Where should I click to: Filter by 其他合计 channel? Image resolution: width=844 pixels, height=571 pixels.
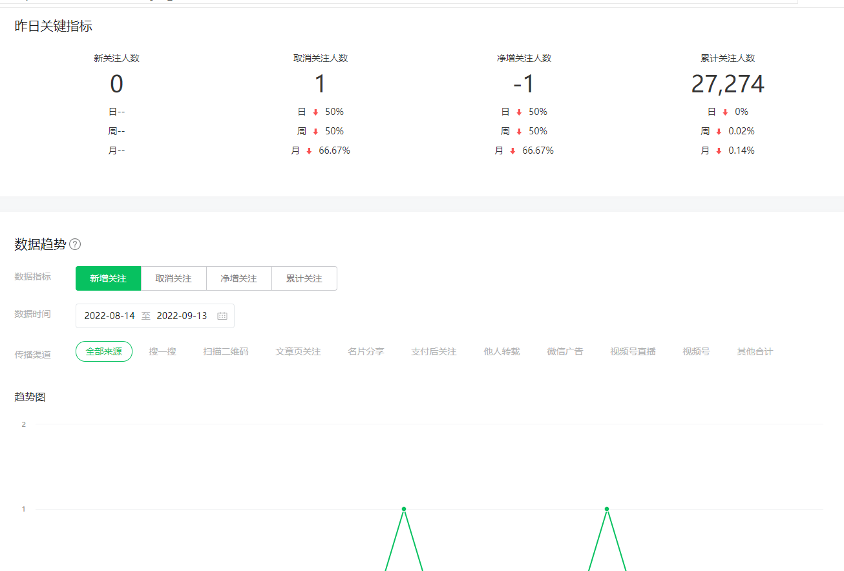pos(755,351)
